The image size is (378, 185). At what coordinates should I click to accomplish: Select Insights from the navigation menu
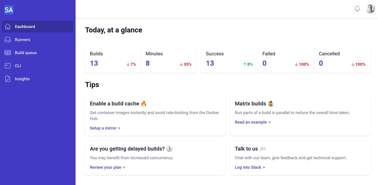click(x=22, y=79)
